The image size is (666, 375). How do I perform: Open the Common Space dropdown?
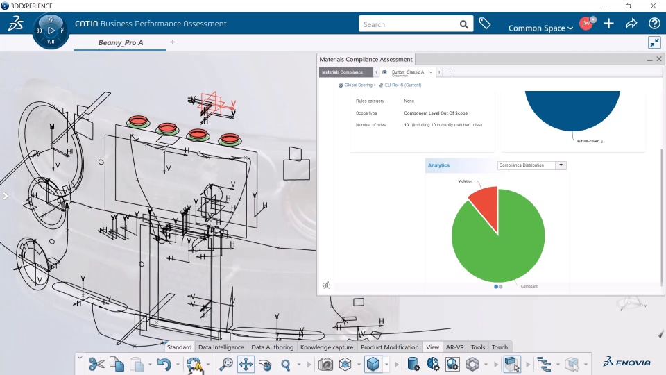coord(540,28)
